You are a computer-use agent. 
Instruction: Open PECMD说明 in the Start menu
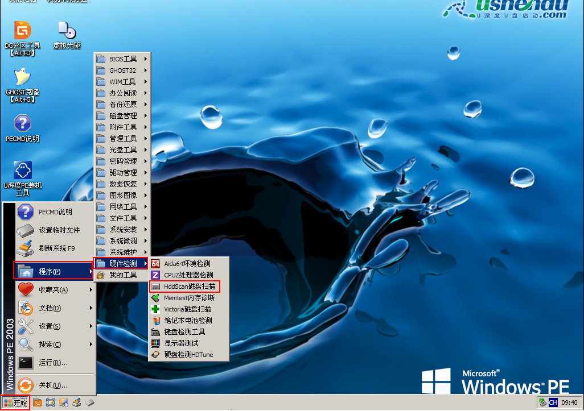coord(55,212)
